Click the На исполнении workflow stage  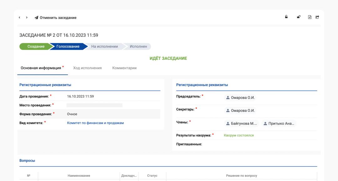coord(104,46)
